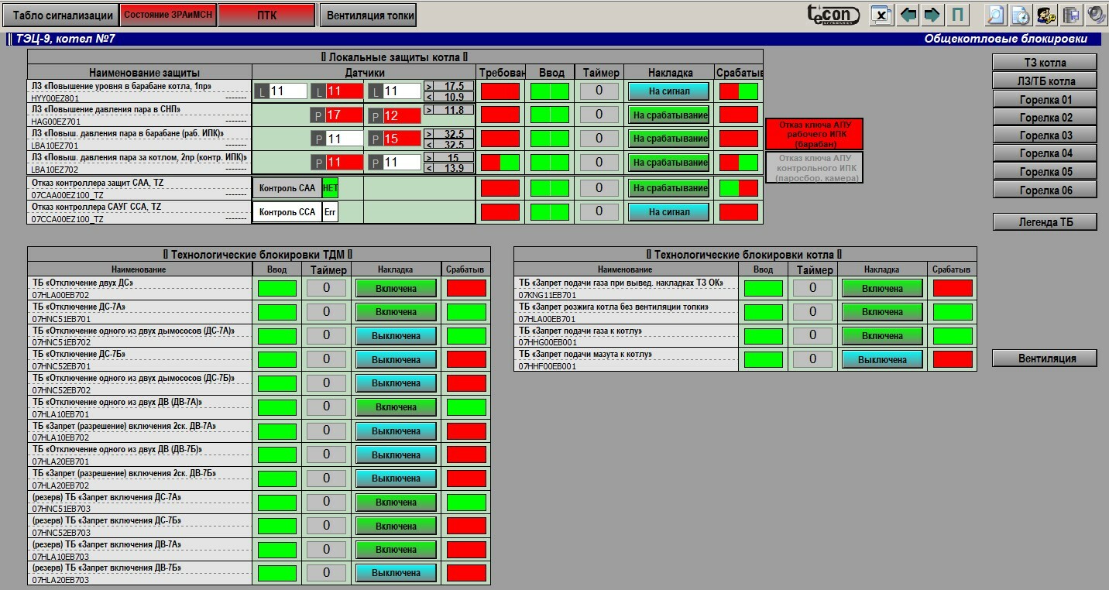Click grey Отказ ключа АПУ контрольного ИПК box
This screenshot has width=1109, height=590.
click(814, 168)
